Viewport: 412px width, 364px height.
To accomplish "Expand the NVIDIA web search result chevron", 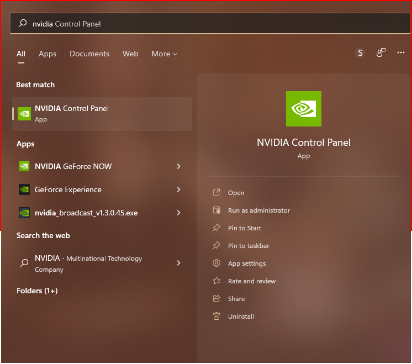I will (179, 263).
